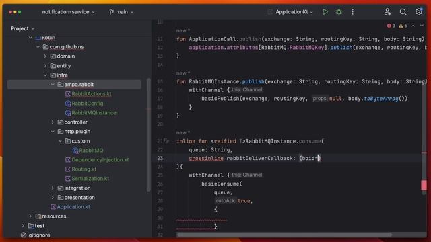
Task: Click 'RabbitMQKey' reference on line 12
Action: point(306,48)
